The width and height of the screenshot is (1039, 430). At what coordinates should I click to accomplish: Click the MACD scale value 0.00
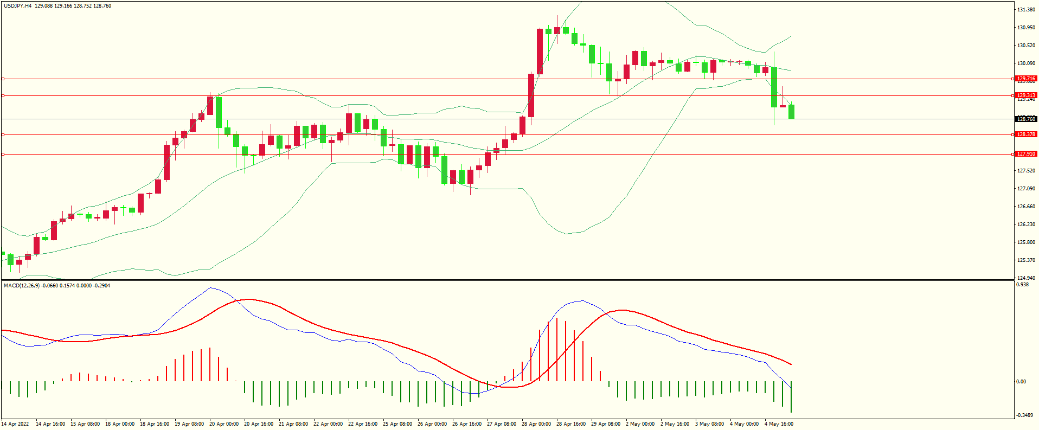point(1021,382)
